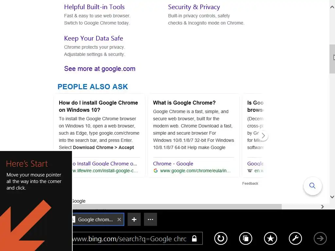This screenshot has width=335, height=251.
Task: Click the lock icon in address bar
Action: pyautogui.click(x=194, y=238)
